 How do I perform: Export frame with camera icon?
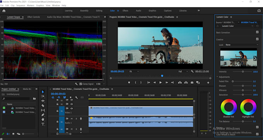click(192, 83)
